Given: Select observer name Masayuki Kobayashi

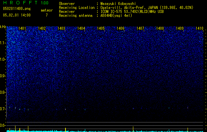Looking at the screenshot, I should point(118,4).
